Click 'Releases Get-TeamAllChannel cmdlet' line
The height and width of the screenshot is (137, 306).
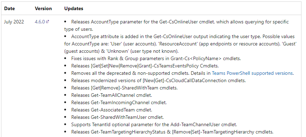(x=111, y=95)
